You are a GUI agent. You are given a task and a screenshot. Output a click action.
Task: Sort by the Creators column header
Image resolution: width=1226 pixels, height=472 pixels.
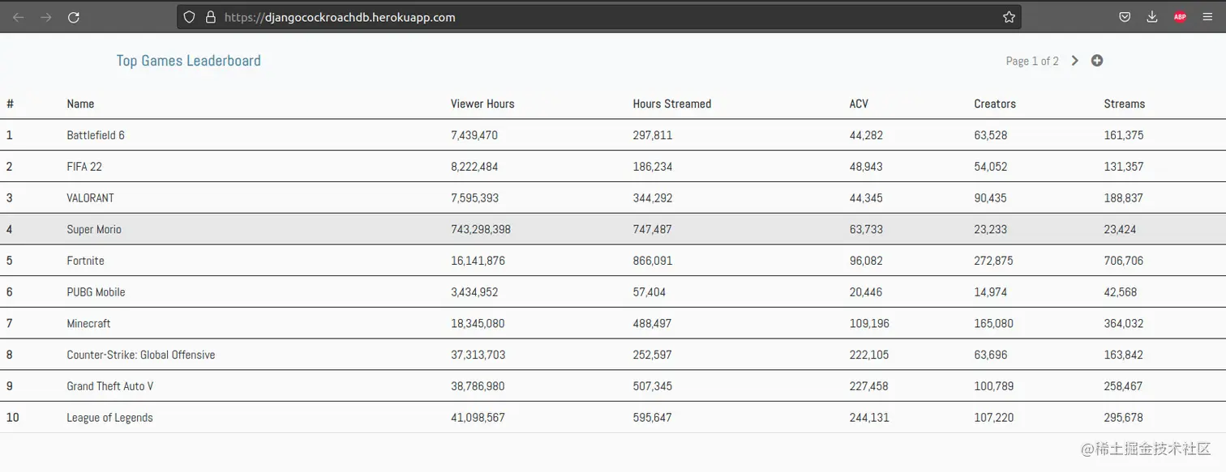coord(995,104)
